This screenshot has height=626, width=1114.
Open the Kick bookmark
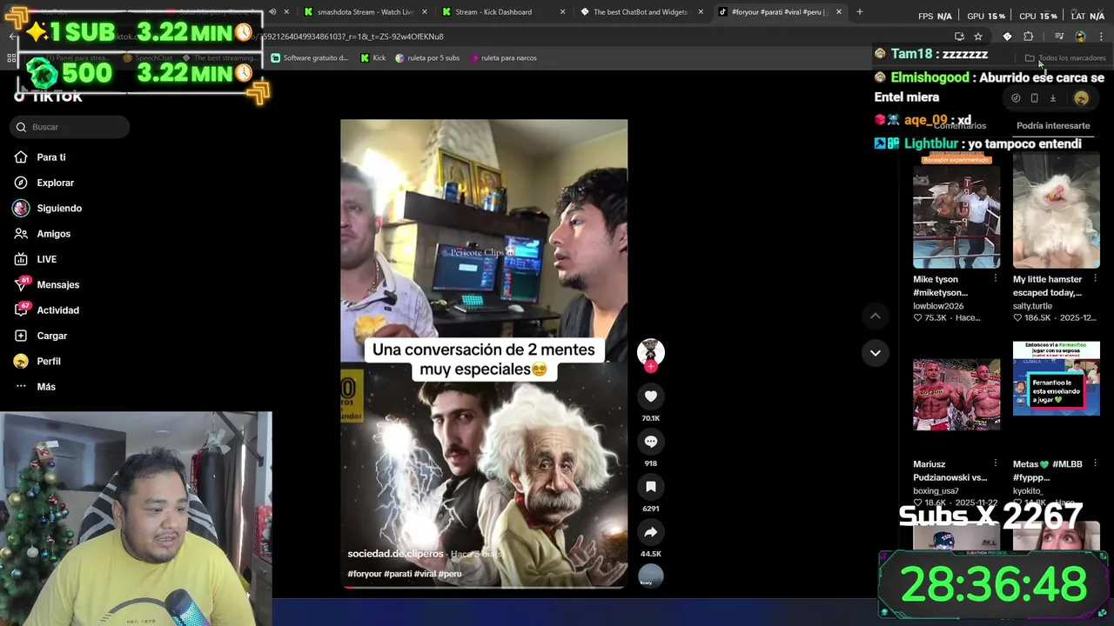[x=373, y=58]
